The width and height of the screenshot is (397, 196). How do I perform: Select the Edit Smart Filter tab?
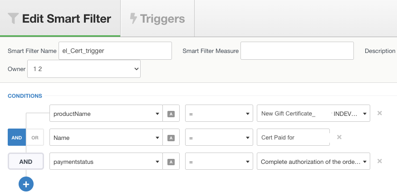(x=60, y=19)
